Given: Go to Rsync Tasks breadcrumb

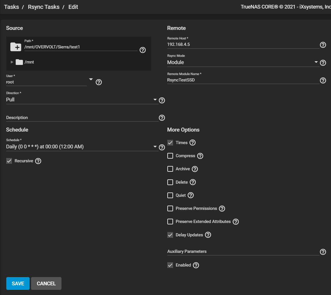Looking at the screenshot, I should click(44, 7).
